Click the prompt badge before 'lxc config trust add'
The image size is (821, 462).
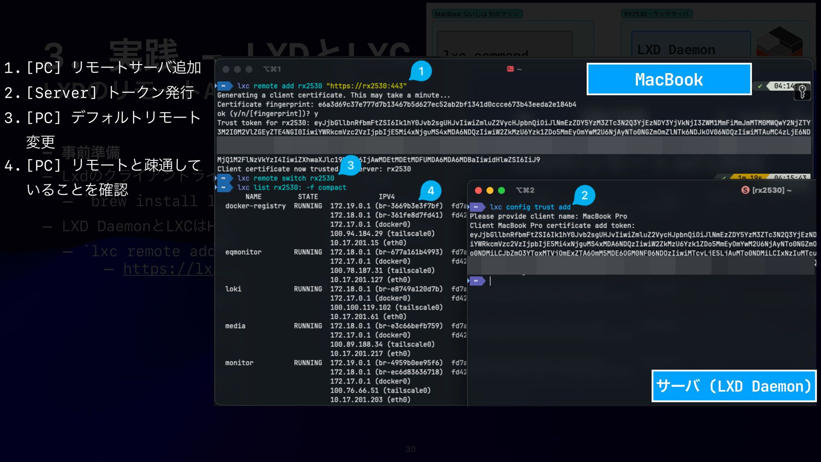[x=477, y=207]
